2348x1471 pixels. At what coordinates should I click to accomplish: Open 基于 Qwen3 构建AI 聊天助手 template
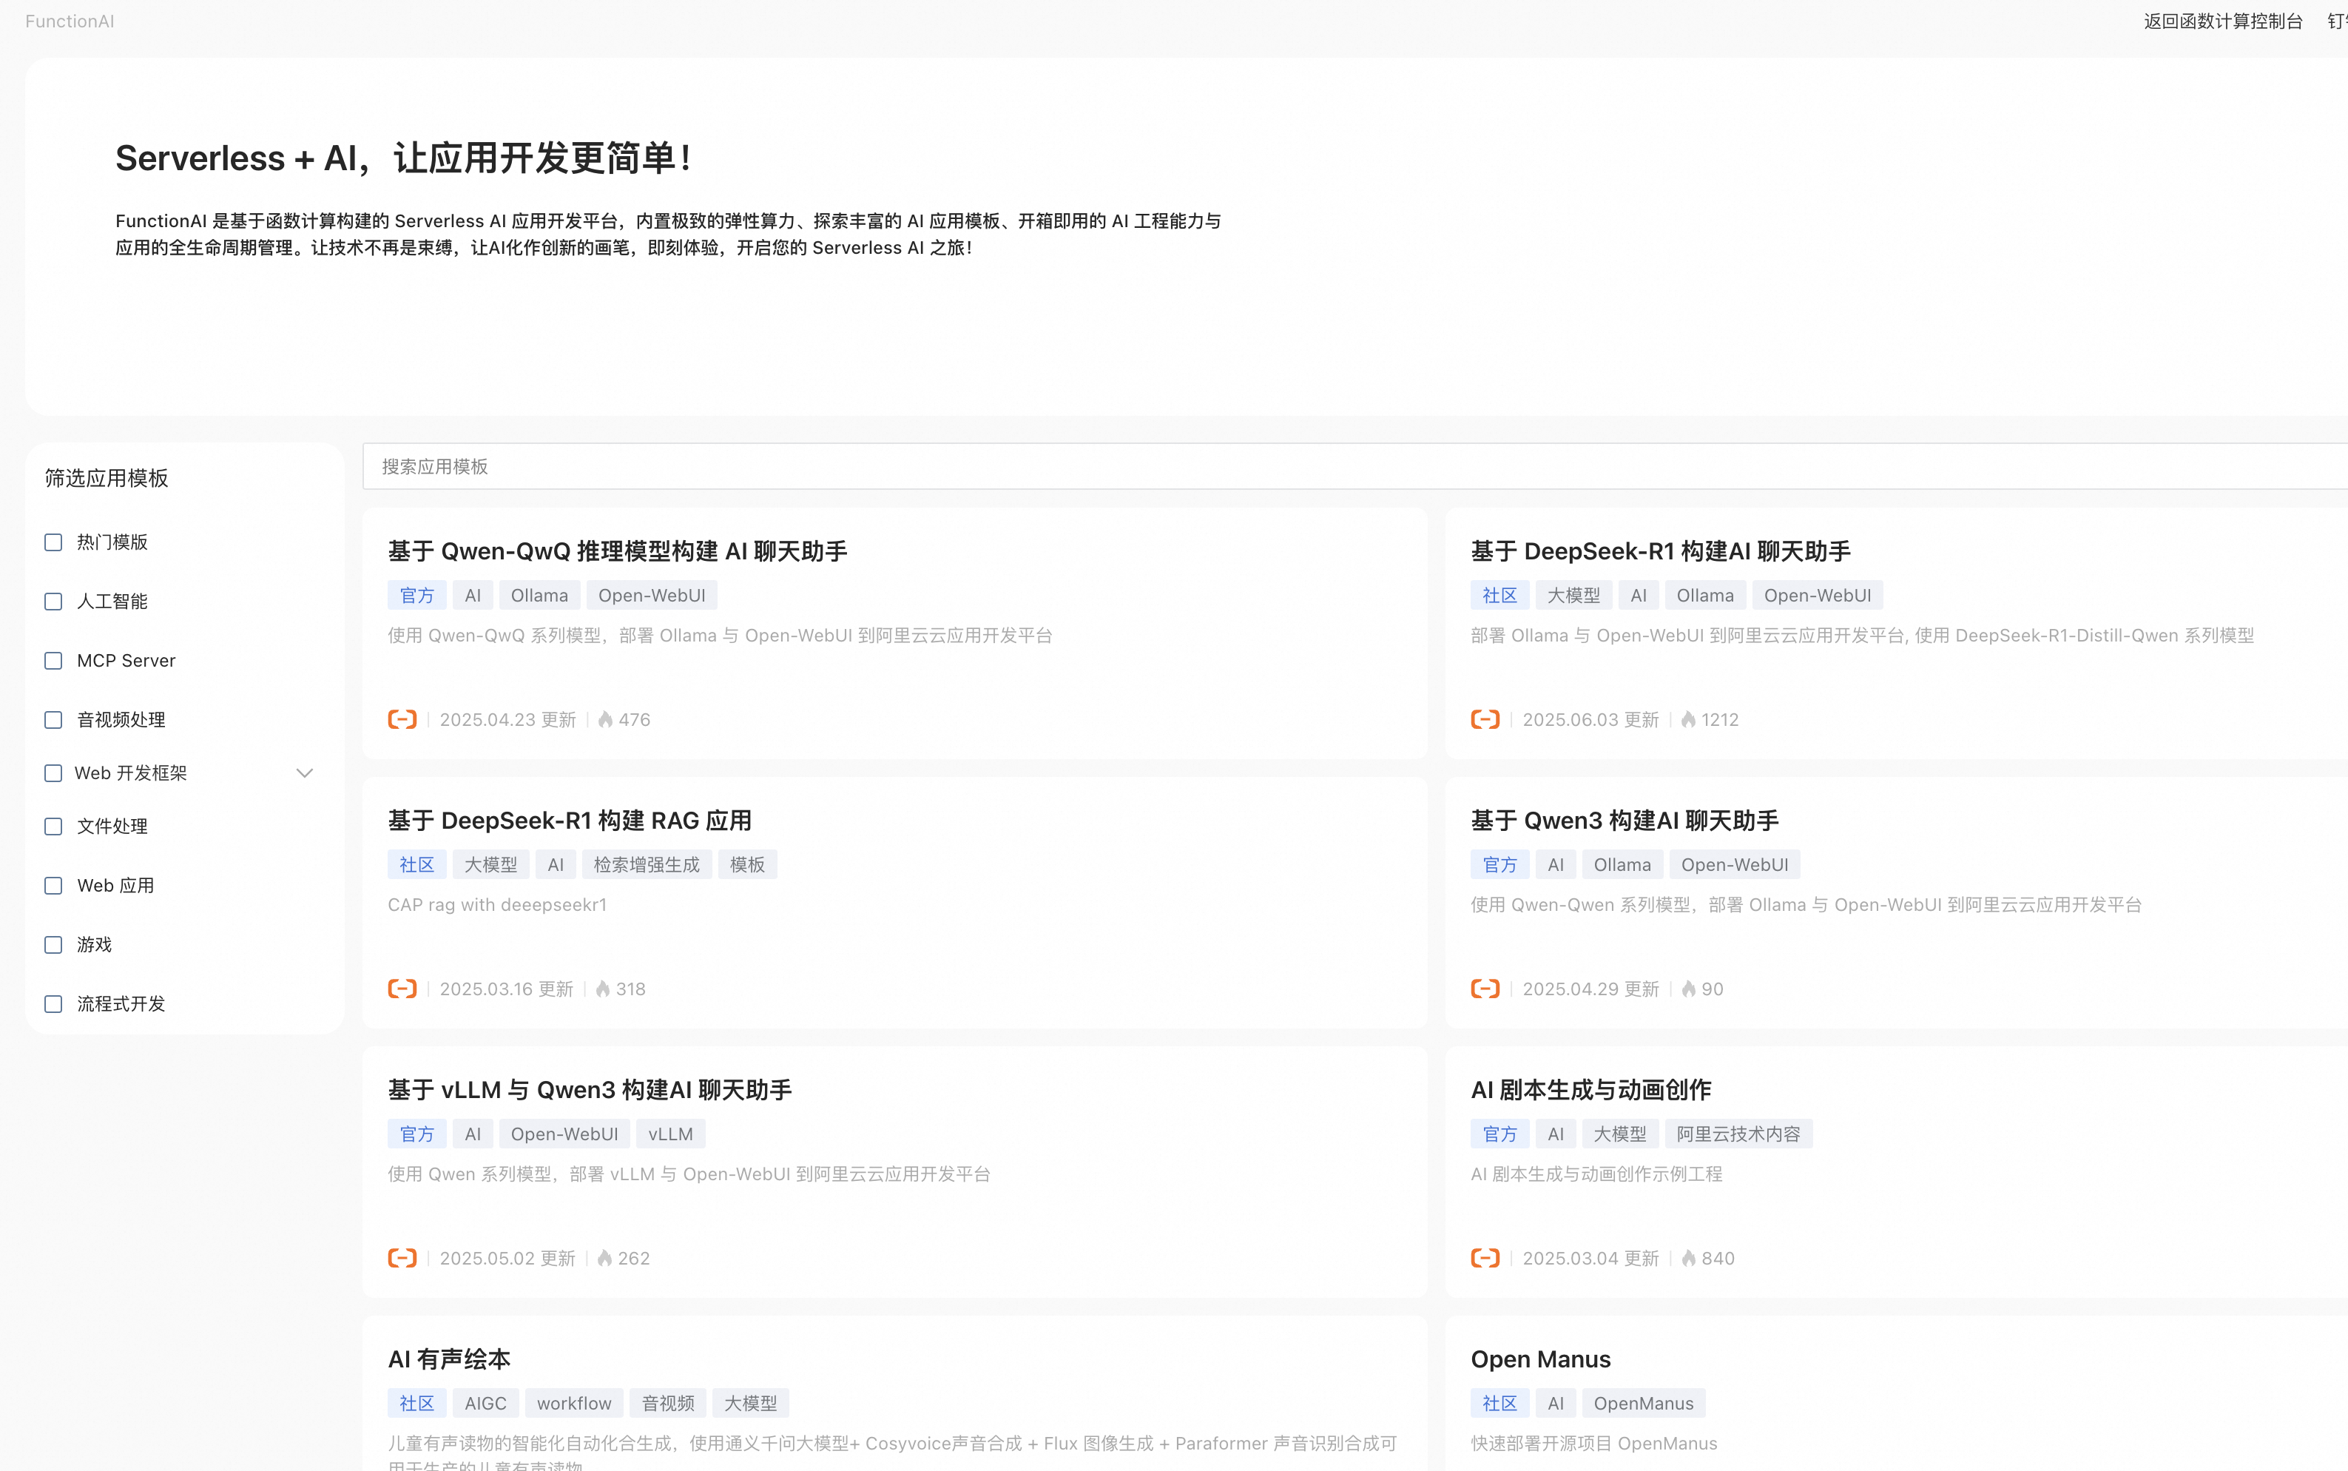click(x=1625, y=821)
